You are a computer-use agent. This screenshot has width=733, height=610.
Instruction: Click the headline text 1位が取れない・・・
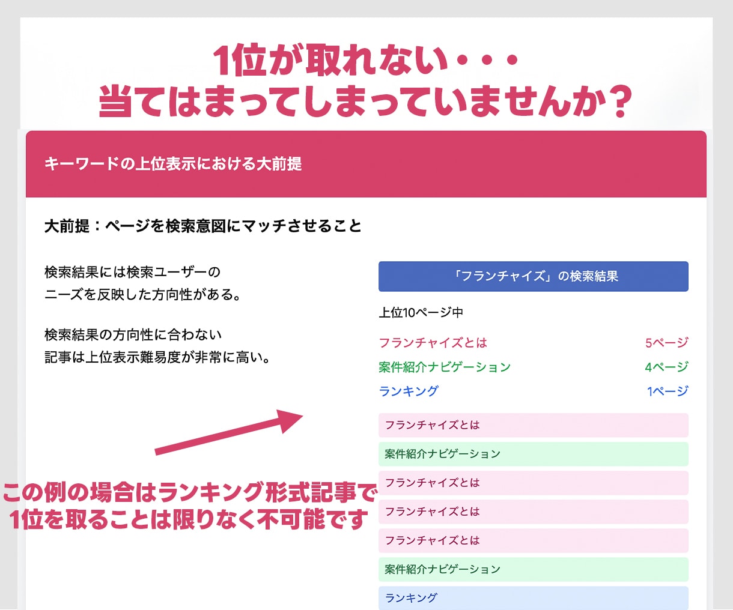coord(366,60)
